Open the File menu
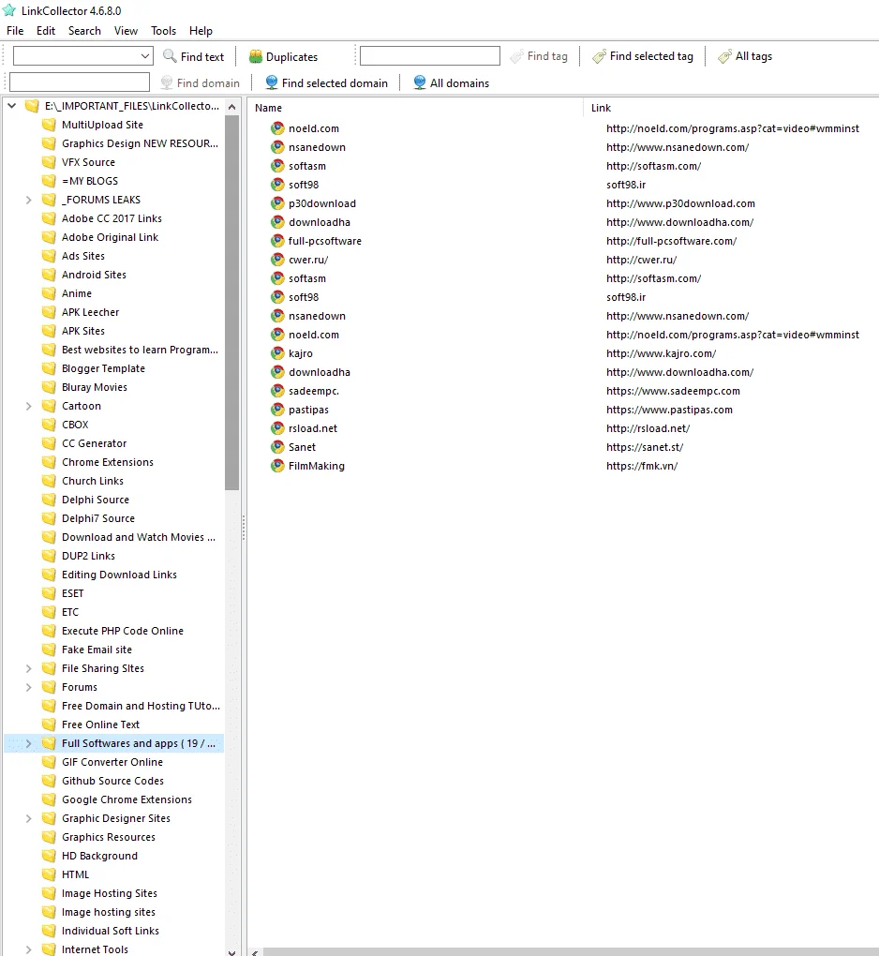This screenshot has width=879, height=956. [15, 31]
